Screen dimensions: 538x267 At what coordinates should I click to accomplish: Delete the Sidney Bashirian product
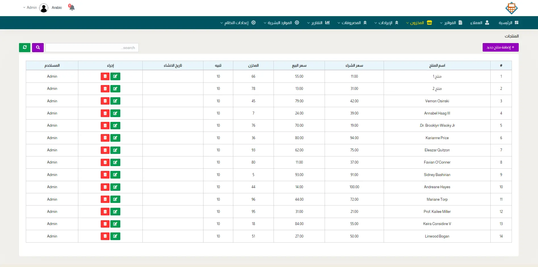coord(105,175)
